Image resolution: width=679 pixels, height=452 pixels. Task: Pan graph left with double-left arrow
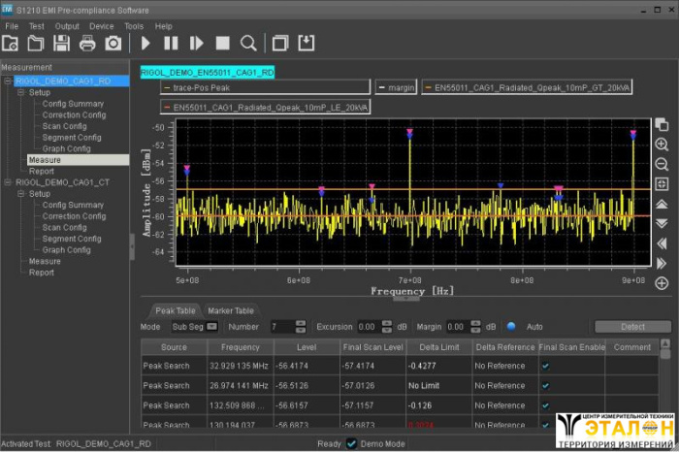tap(662, 243)
